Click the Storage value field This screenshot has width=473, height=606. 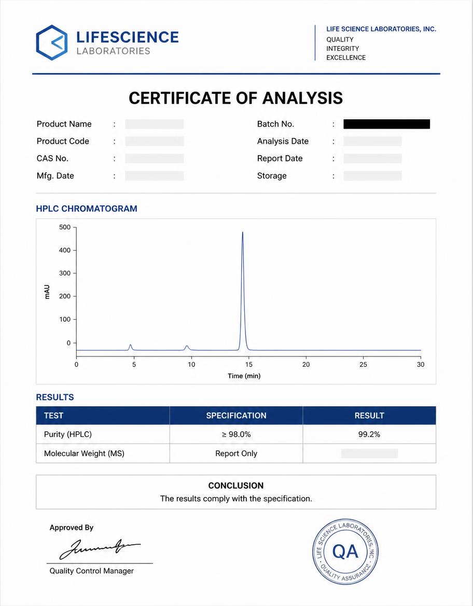[372, 176]
